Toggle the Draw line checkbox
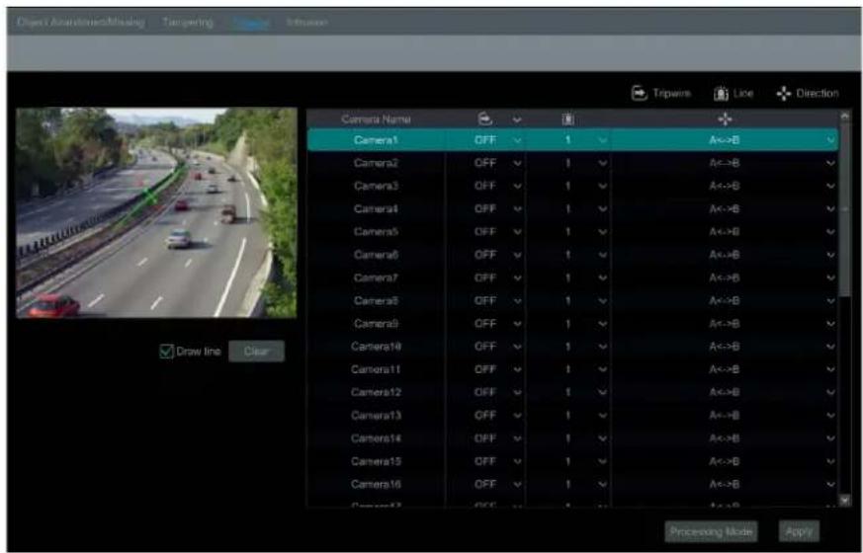The width and height of the screenshot is (863, 553). [166, 352]
